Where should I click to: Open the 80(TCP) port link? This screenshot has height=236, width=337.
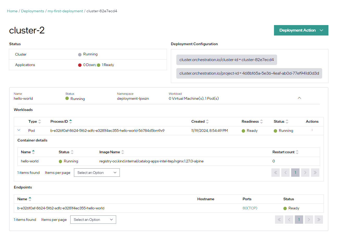[x=250, y=208]
